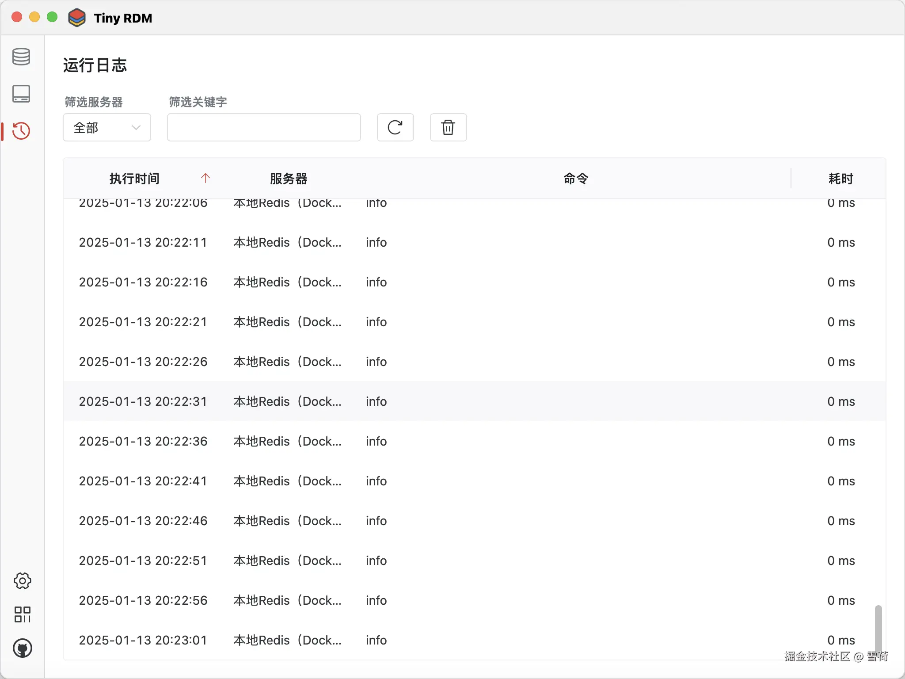This screenshot has height=679, width=905.
Task: Click the green macOS zoom button
Action: (52, 17)
